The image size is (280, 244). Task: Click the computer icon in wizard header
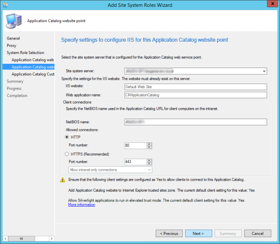tap(13, 21)
